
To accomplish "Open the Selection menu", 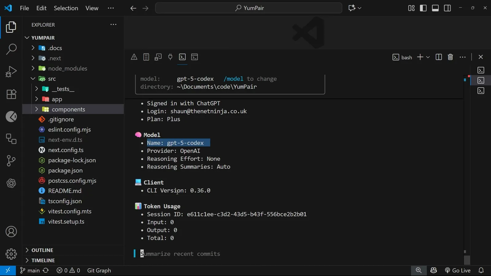I will (x=66, y=8).
